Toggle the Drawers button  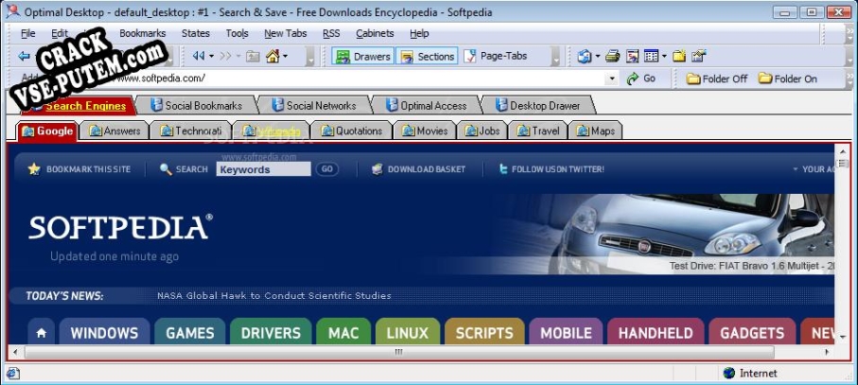(363, 56)
